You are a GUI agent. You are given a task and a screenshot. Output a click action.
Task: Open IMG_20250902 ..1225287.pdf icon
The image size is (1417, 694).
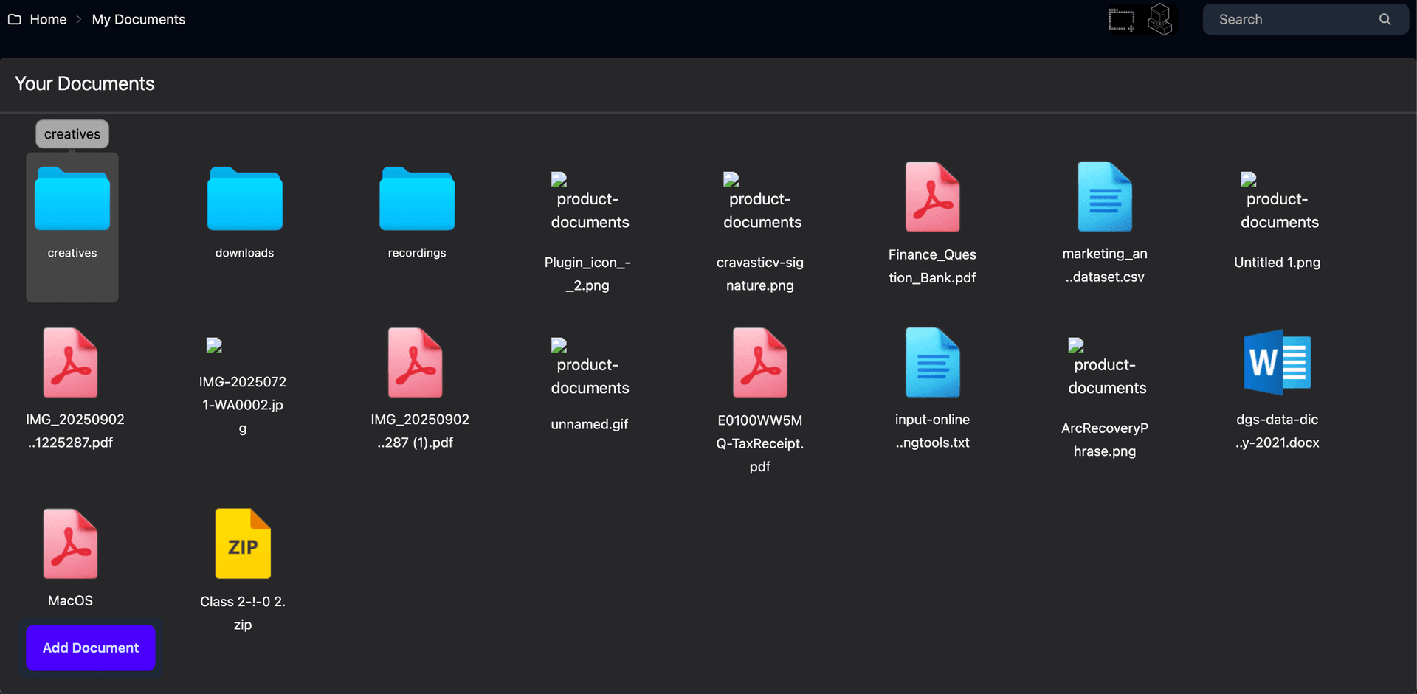pyautogui.click(x=70, y=363)
